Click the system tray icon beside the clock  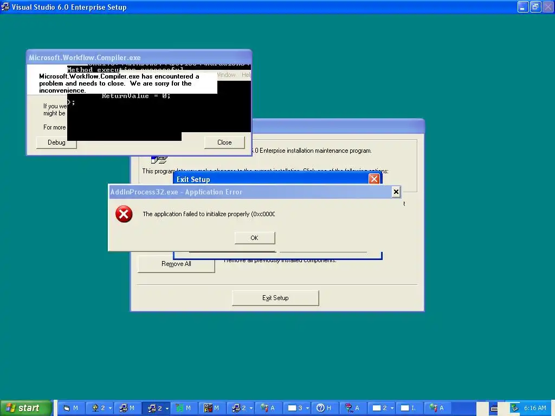pos(514,408)
